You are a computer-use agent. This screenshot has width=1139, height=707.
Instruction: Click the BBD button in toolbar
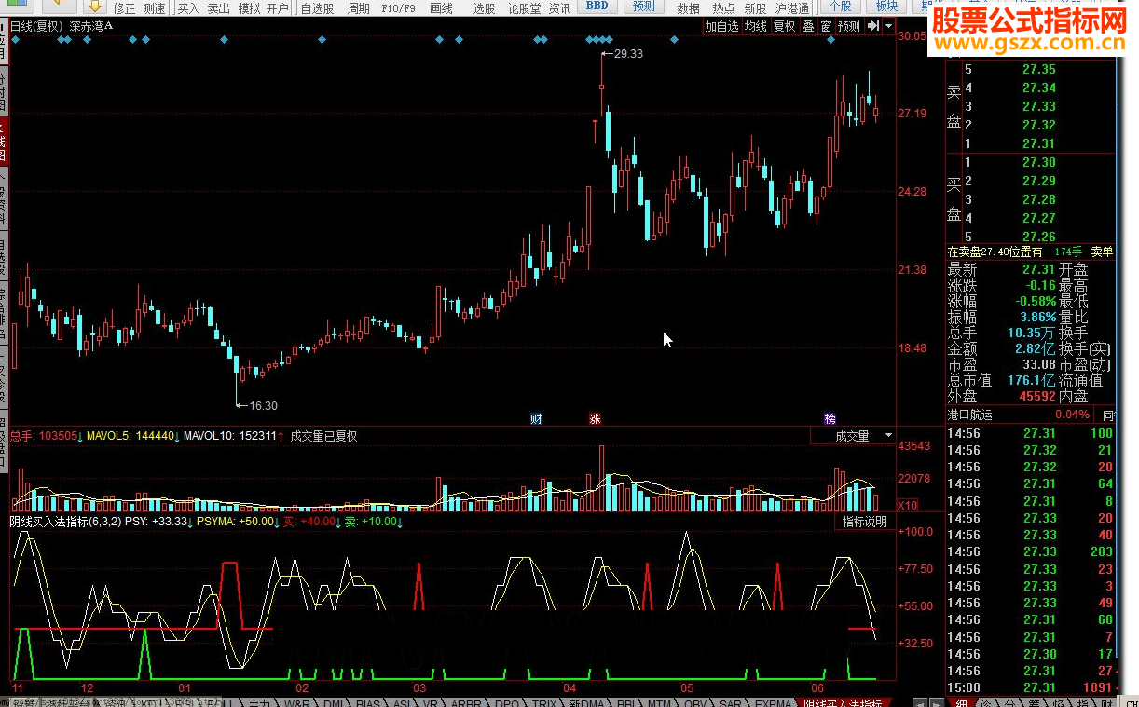598,7
